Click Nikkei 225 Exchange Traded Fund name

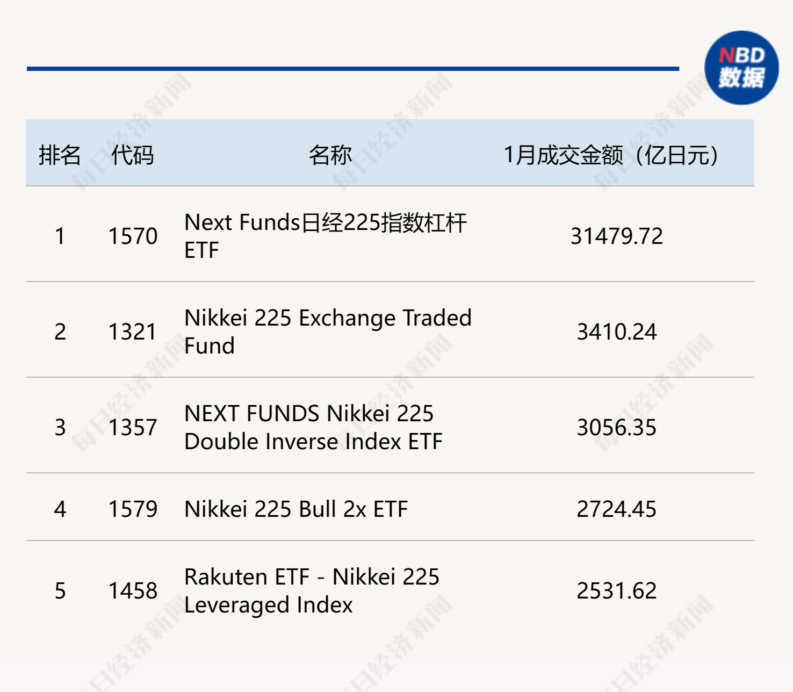(x=328, y=331)
